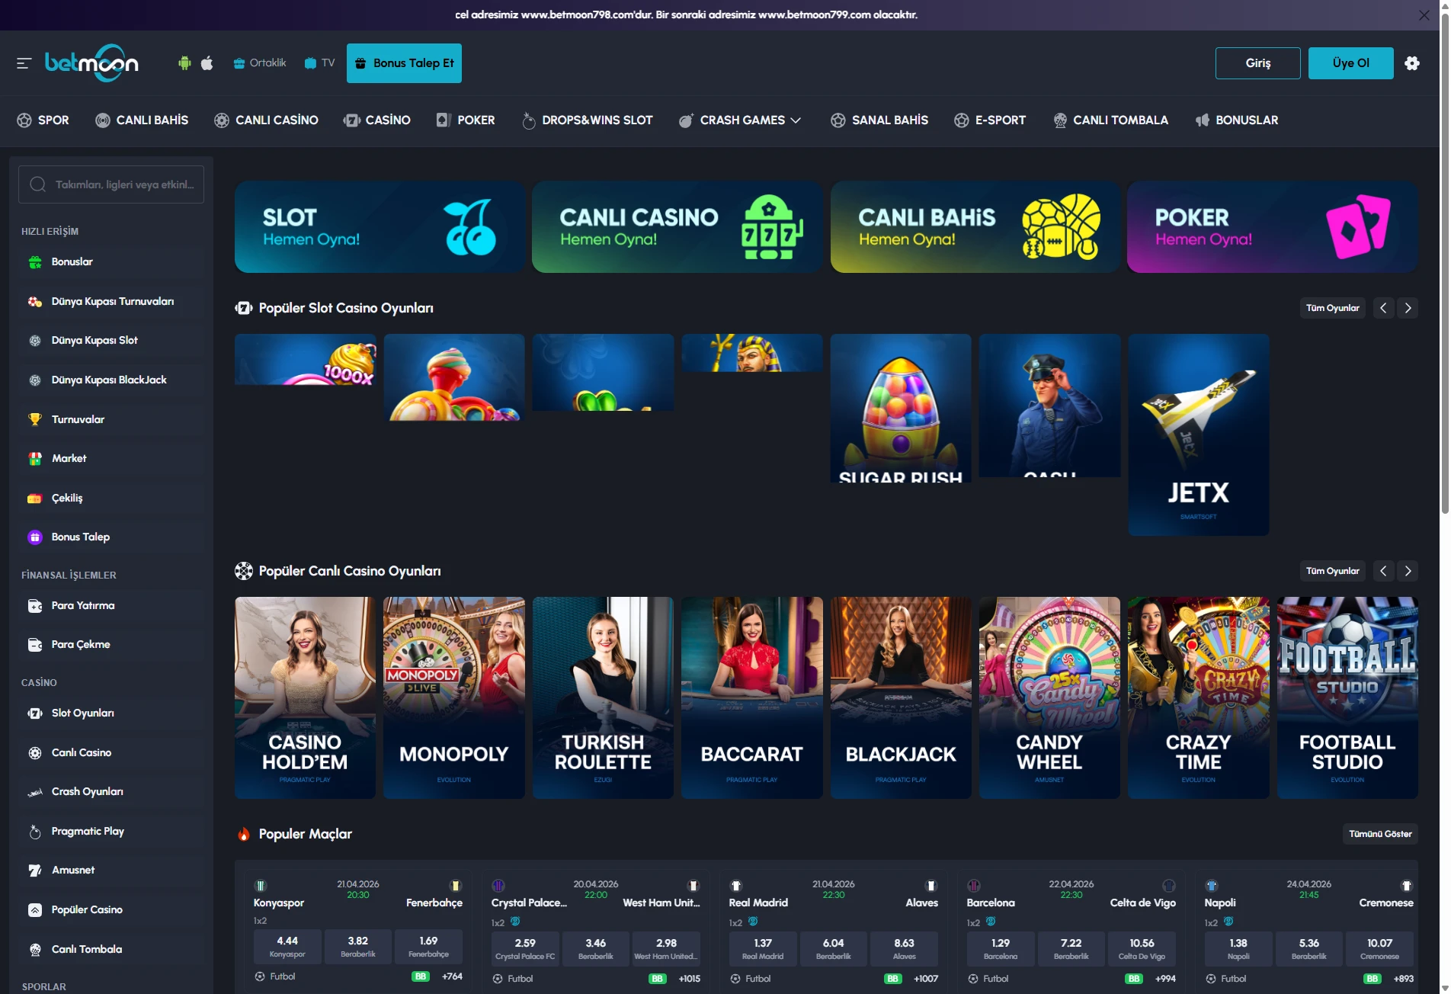Open Dünya Kupası Turnuvaları sidebar item

[x=111, y=302]
